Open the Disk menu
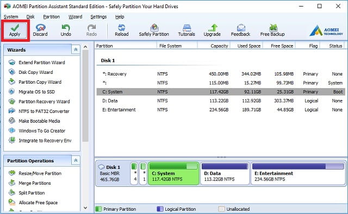Image resolution: width=348 pixels, height=214 pixels. coord(30,17)
